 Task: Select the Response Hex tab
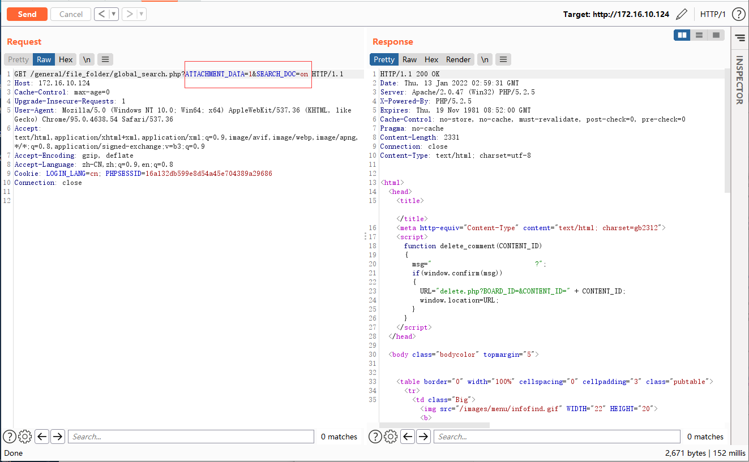click(431, 59)
